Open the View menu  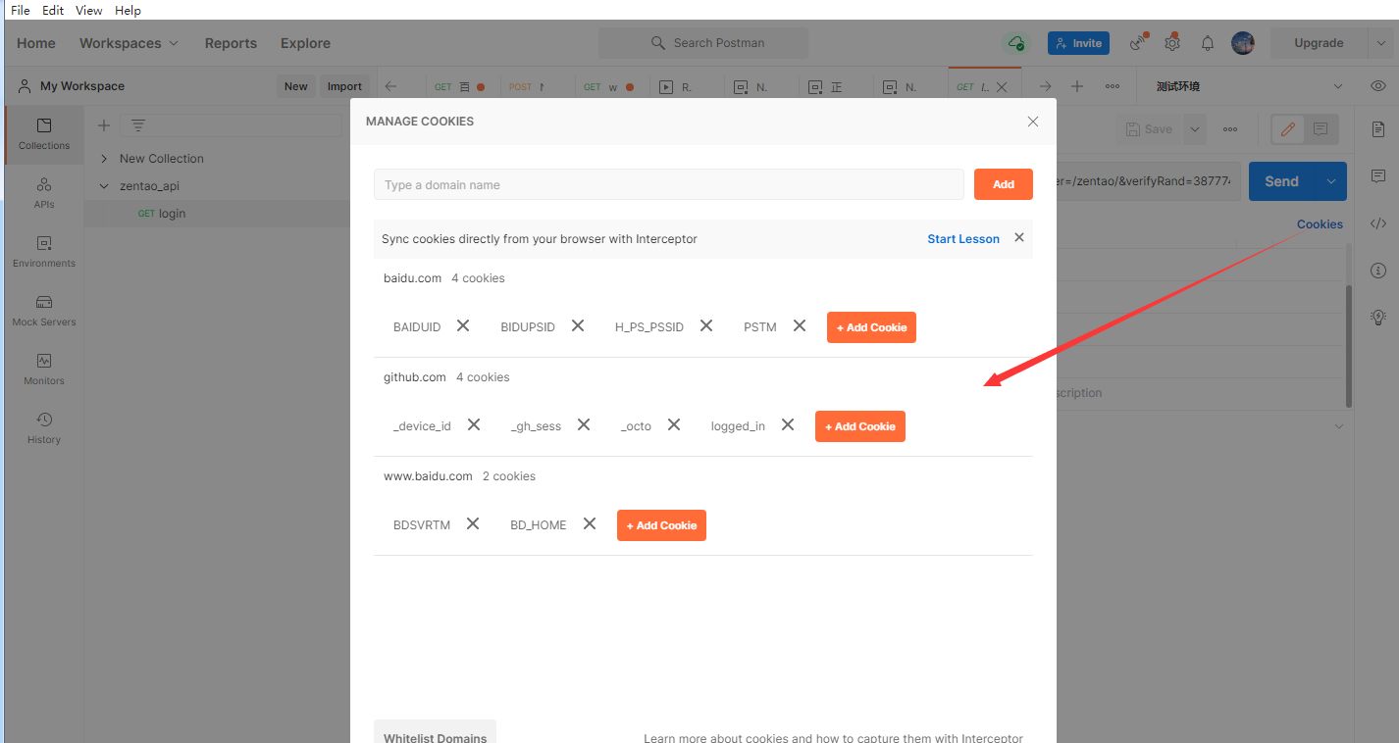[89, 10]
